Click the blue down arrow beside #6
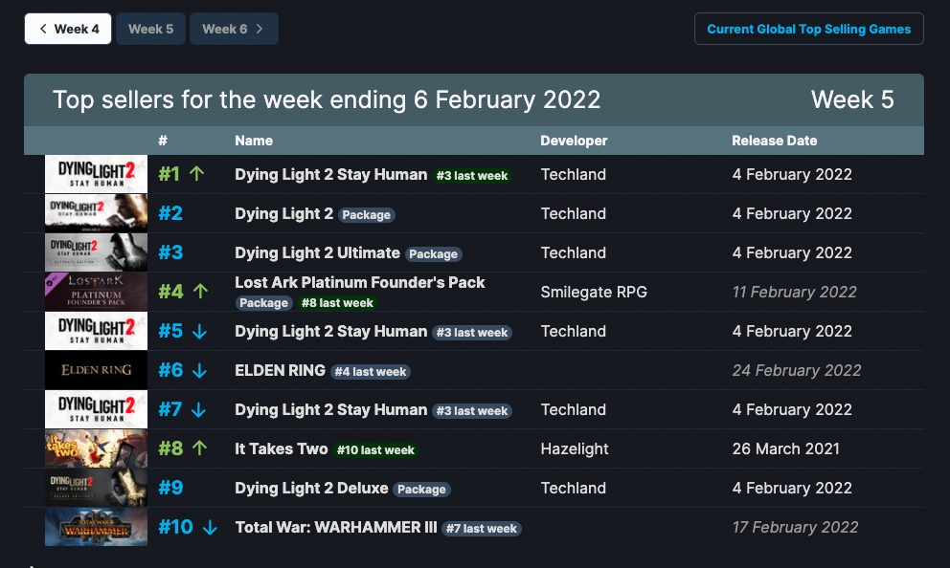 tap(199, 371)
